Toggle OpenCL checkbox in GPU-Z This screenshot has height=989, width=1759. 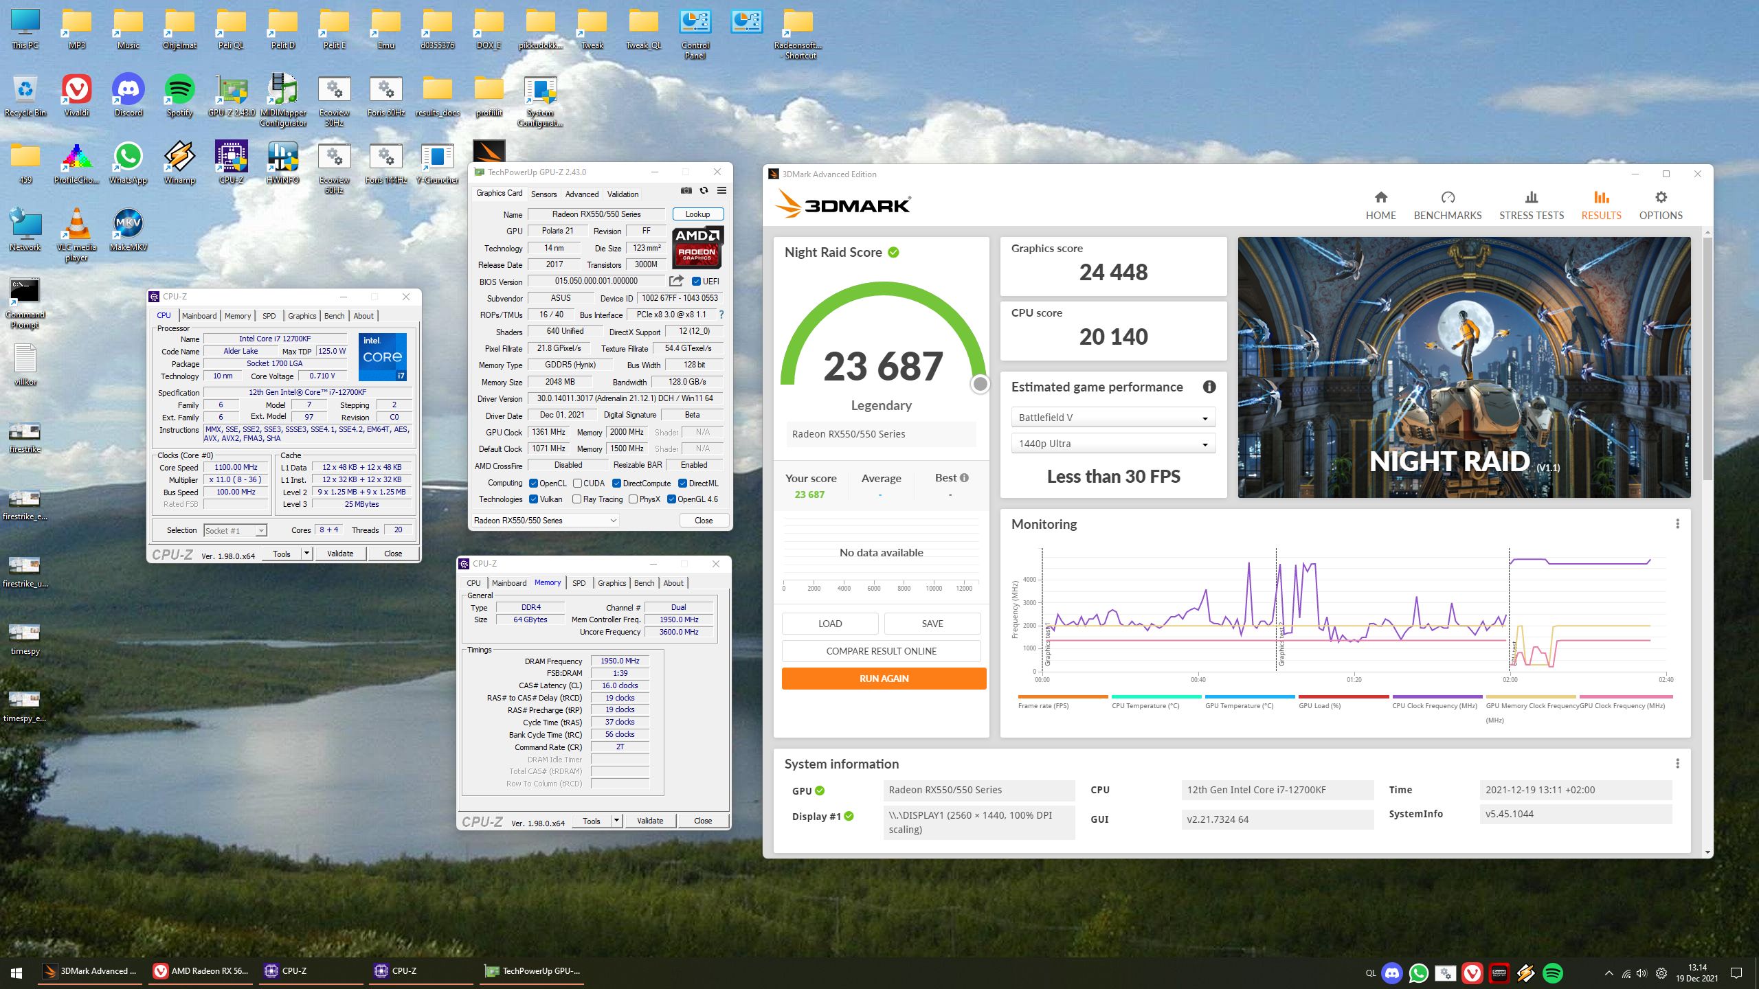tap(533, 484)
